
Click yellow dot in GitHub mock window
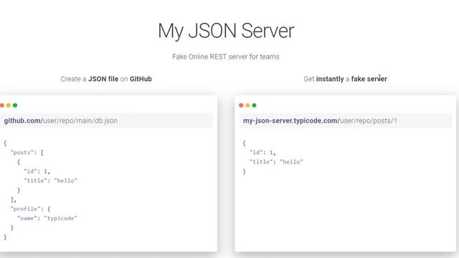point(9,105)
